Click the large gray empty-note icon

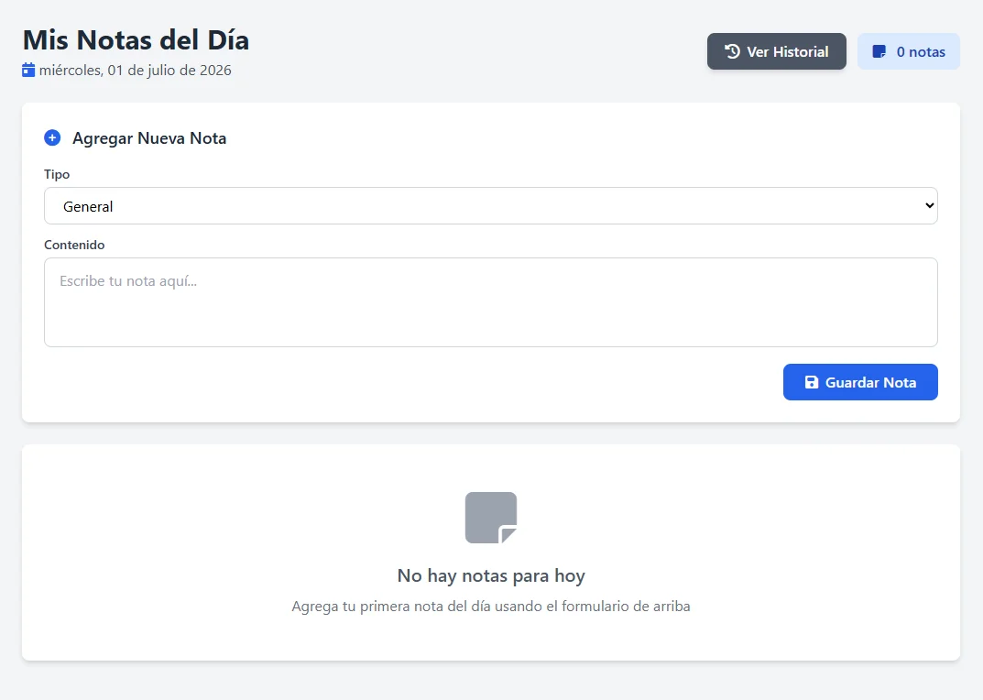(491, 518)
